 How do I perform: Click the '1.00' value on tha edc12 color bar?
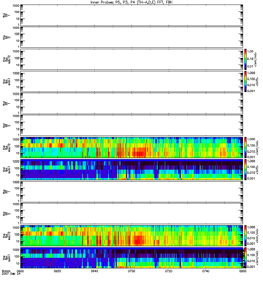[250, 51]
